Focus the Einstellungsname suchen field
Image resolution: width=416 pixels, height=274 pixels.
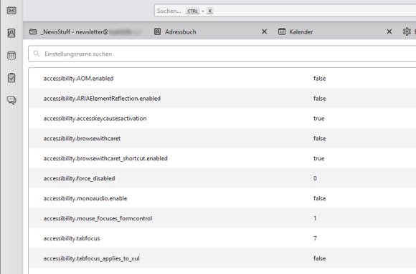[222, 54]
